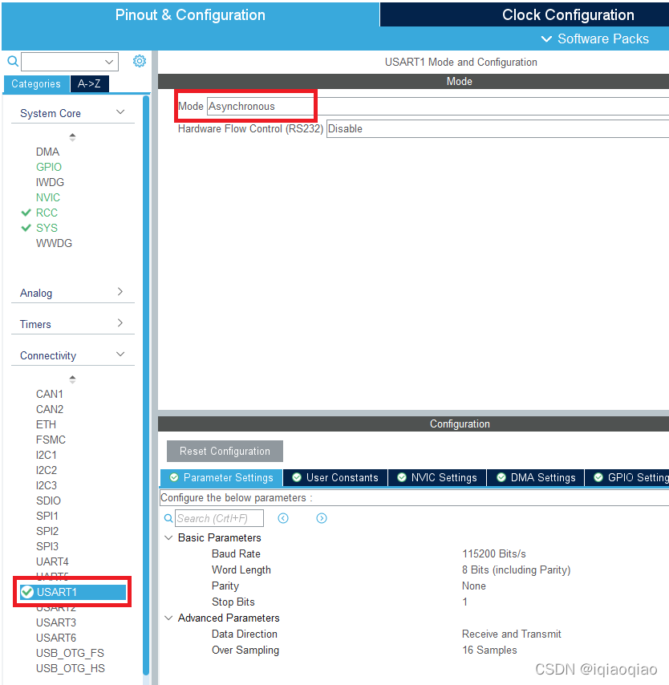Open the NVIC Settings tab
This screenshot has height=685, width=669.
[437, 477]
